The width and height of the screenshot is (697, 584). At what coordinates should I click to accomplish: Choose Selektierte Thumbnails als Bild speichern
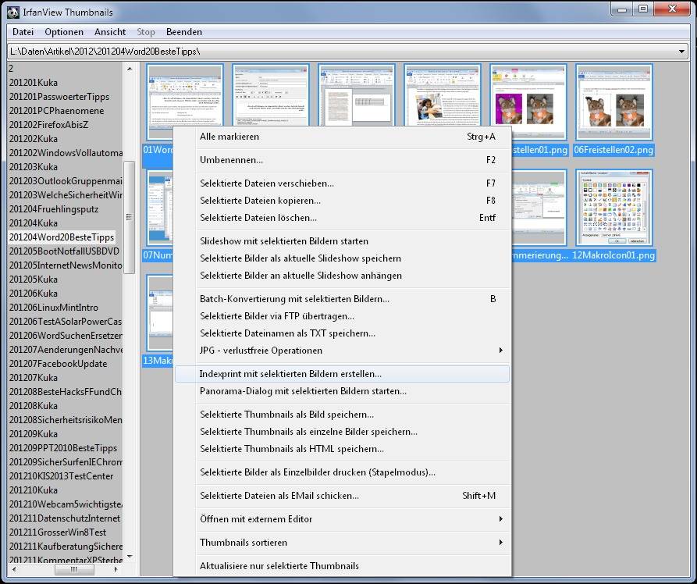click(x=343, y=415)
